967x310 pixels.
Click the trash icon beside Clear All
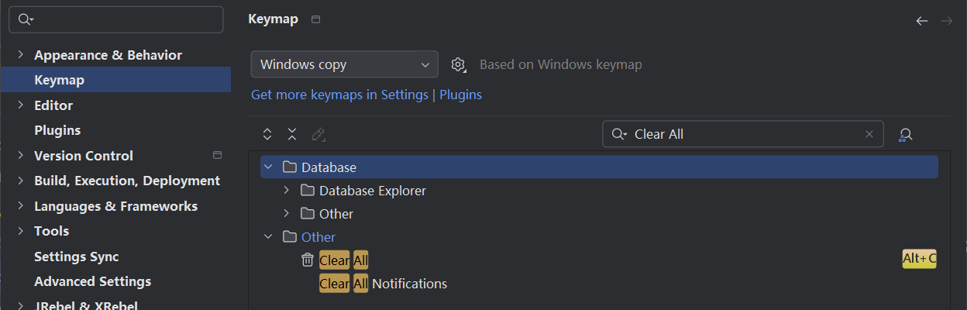[308, 260]
